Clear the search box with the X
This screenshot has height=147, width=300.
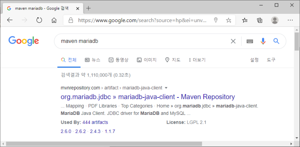(x=233, y=41)
